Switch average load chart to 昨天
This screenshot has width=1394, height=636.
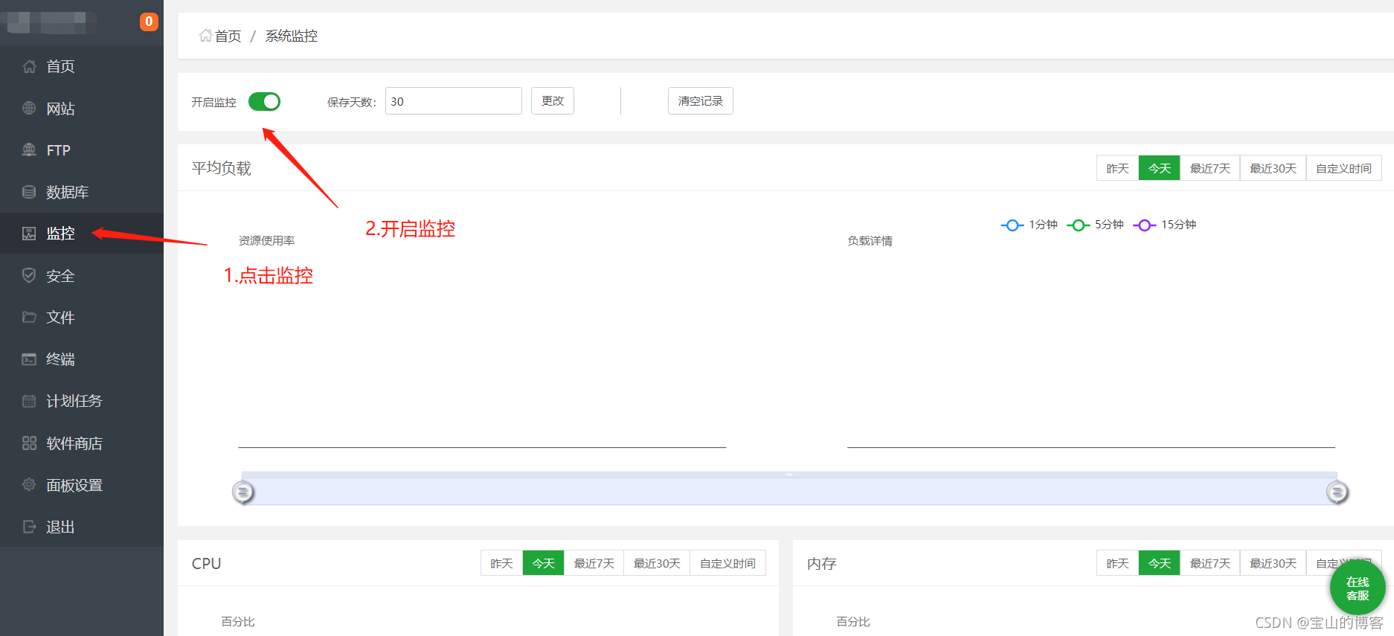[1117, 168]
